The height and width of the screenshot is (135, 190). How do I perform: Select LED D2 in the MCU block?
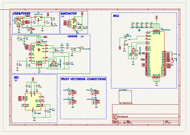(172, 59)
